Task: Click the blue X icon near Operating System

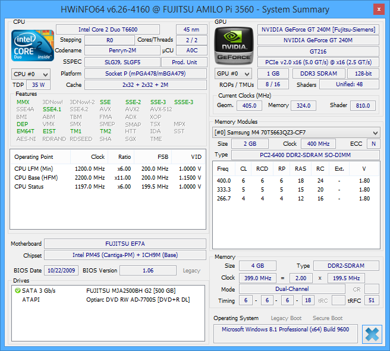Action: click(372, 334)
